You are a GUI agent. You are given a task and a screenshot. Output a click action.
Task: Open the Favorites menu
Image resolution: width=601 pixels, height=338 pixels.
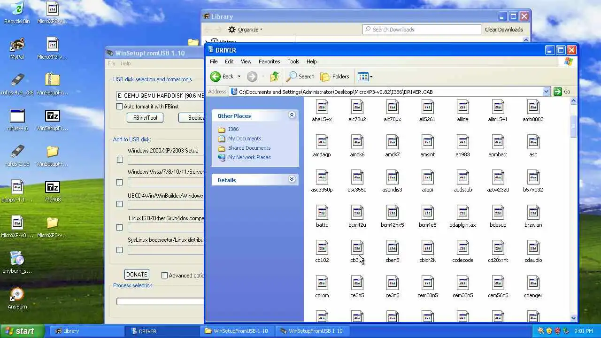pyautogui.click(x=269, y=61)
